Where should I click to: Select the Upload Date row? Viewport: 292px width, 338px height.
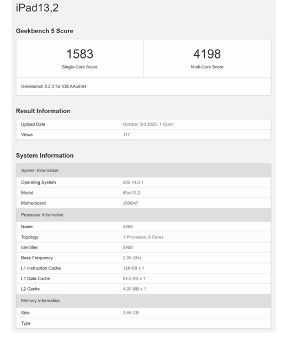(144, 125)
